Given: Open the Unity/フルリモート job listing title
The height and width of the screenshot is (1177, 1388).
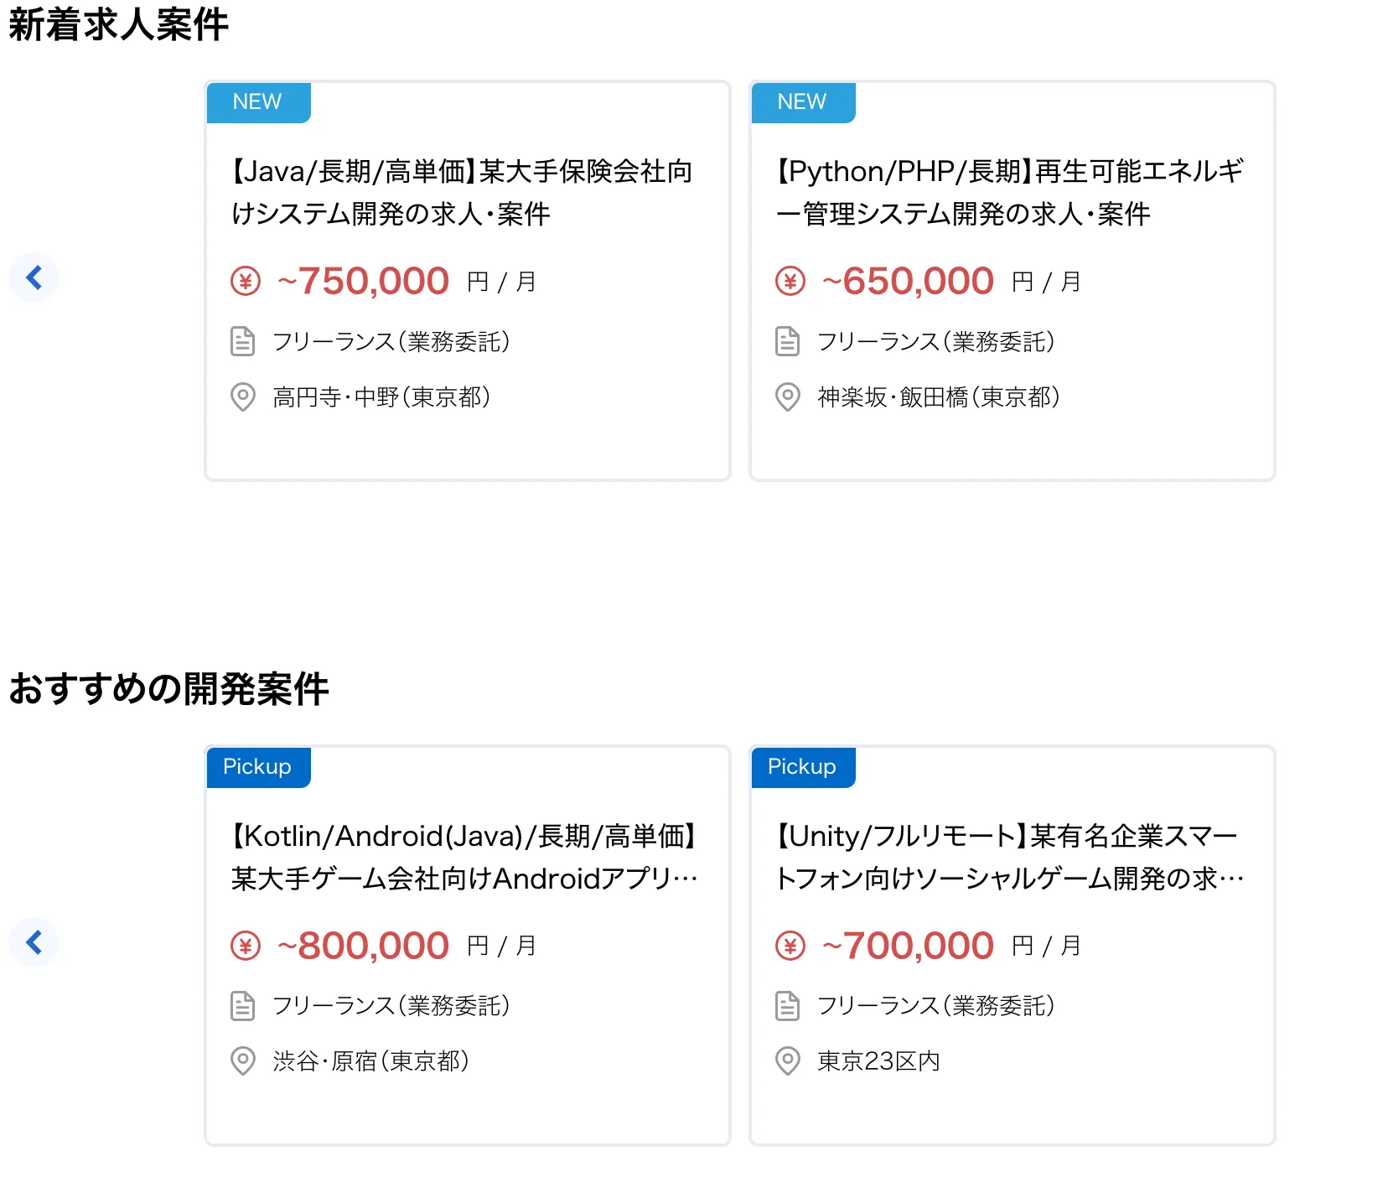Looking at the screenshot, I should (x=1009, y=857).
